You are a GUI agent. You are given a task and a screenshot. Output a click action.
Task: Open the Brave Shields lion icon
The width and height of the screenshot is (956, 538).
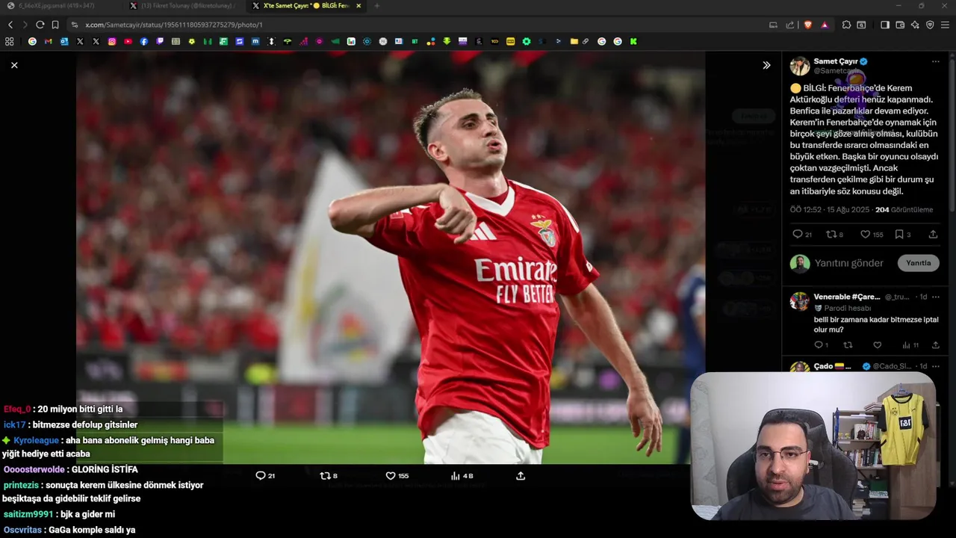click(808, 25)
